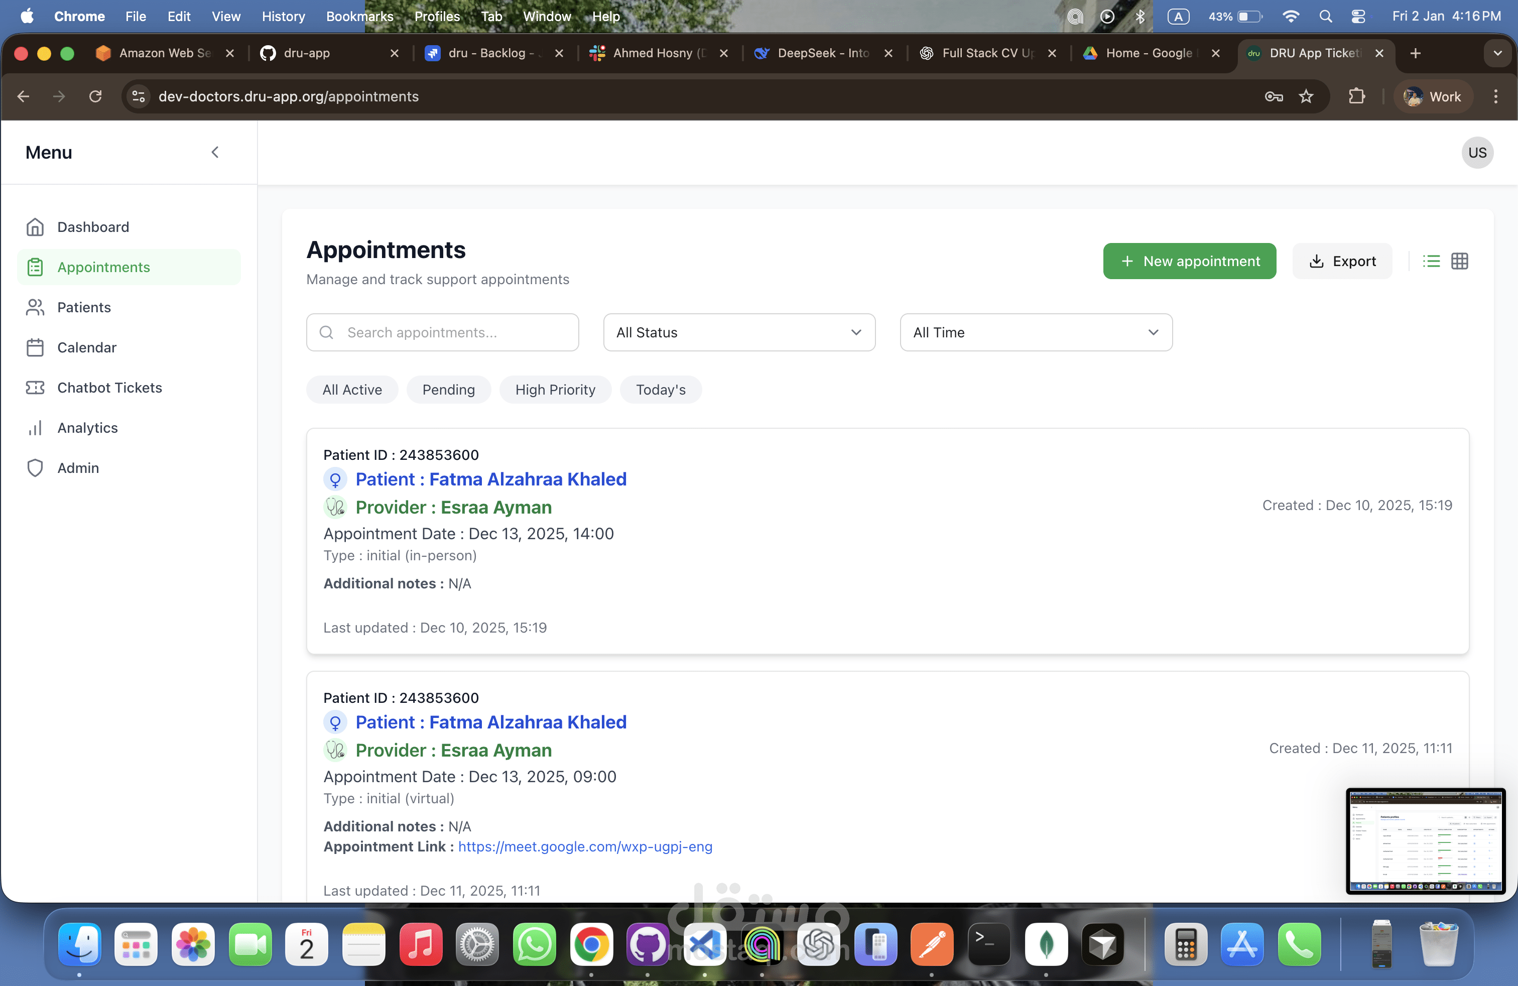Open US user avatar menu
The width and height of the screenshot is (1518, 986).
[1476, 153]
